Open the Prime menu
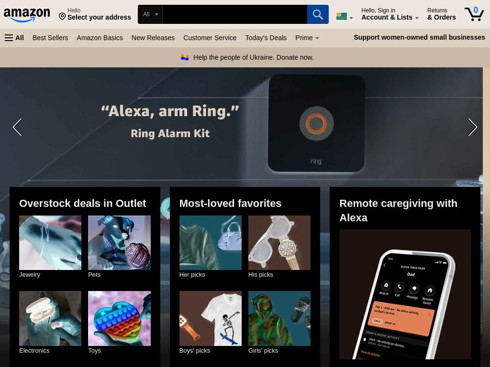Viewport: 490px width, 367px height. coord(307,38)
